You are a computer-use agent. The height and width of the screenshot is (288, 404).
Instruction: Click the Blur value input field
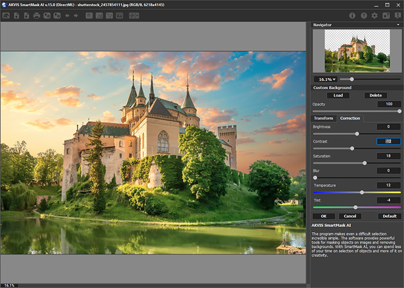(388, 170)
